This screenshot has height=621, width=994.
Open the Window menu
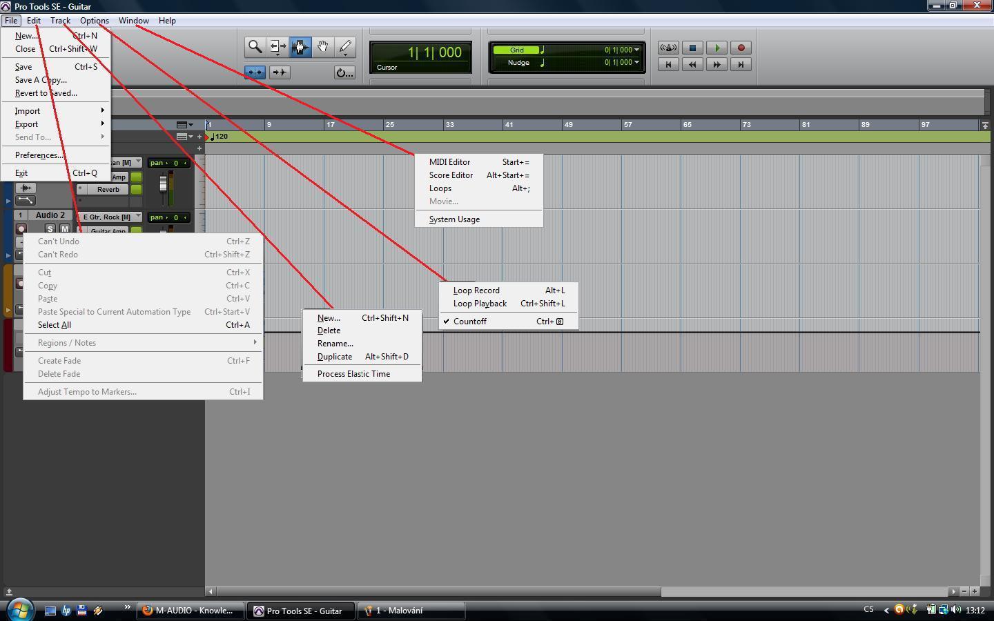click(x=133, y=21)
